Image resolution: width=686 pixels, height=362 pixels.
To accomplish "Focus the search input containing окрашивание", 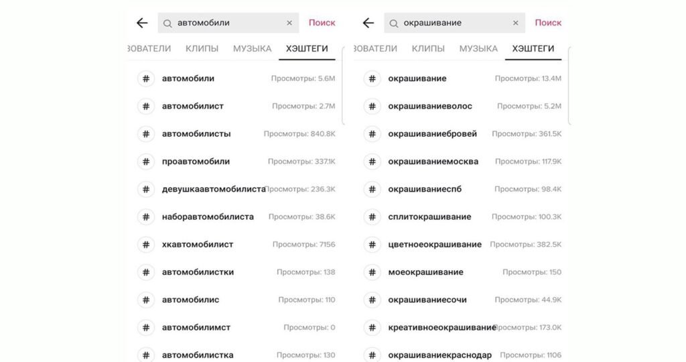I will pos(454,23).
